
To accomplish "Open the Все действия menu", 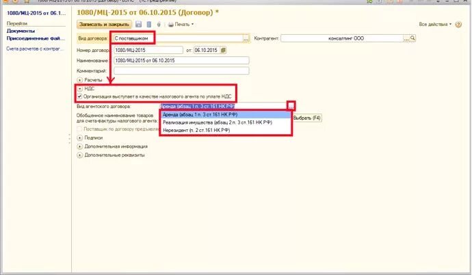I will [435, 25].
